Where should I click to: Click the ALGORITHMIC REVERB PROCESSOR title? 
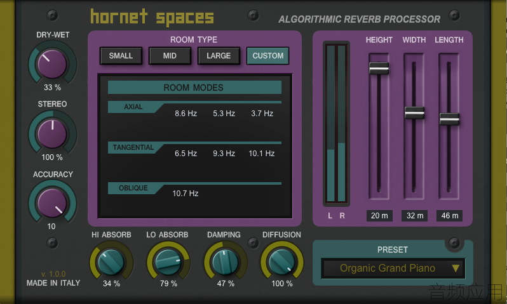point(359,20)
